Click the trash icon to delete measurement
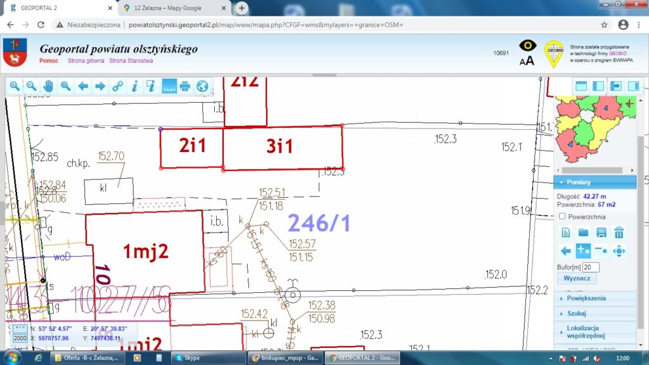Image resolution: width=649 pixels, height=365 pixels. [619, 233]
